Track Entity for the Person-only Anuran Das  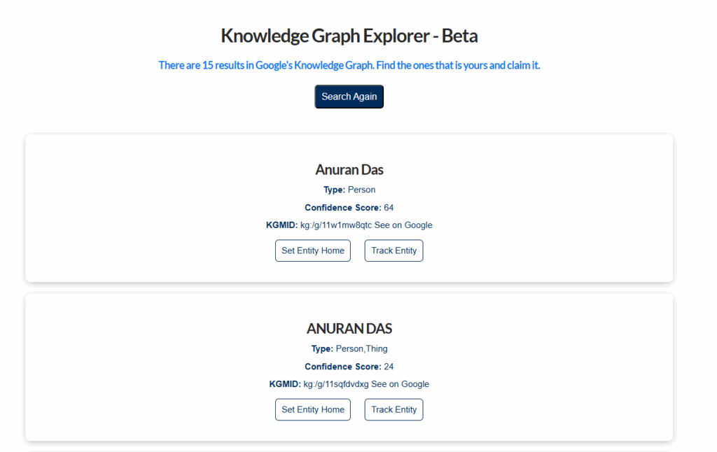[394, 250]
